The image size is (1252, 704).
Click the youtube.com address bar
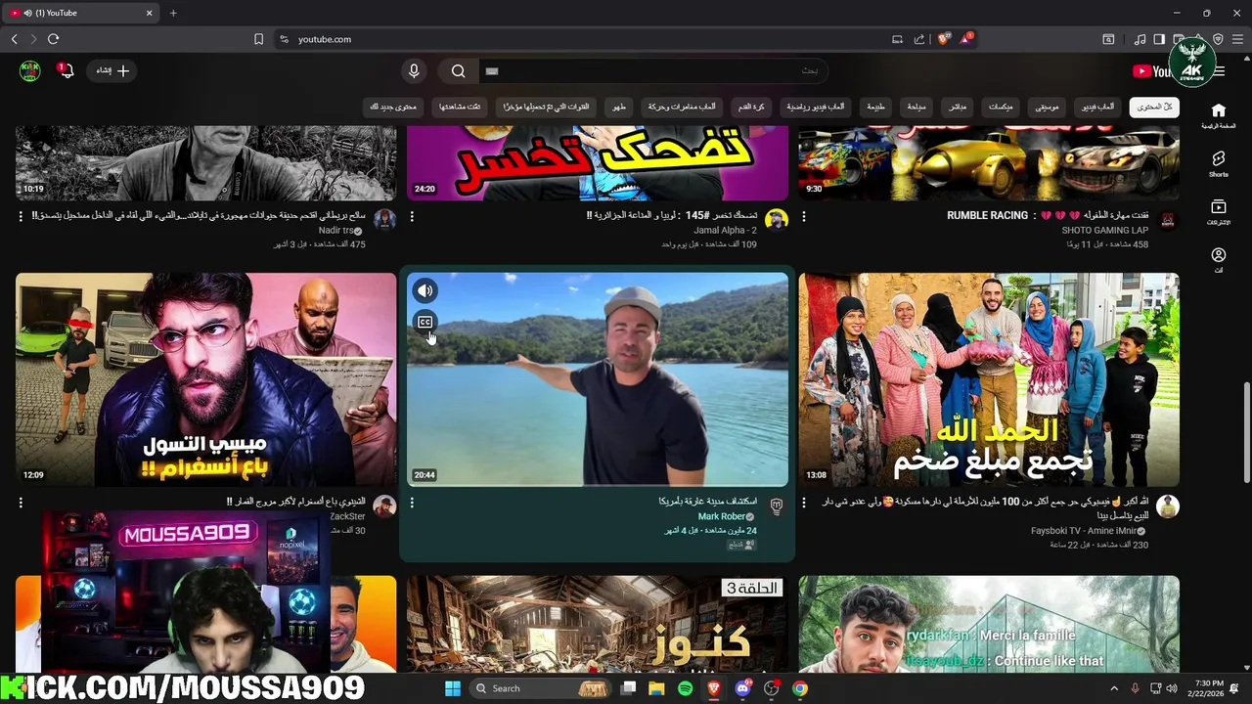pos(587,39)
